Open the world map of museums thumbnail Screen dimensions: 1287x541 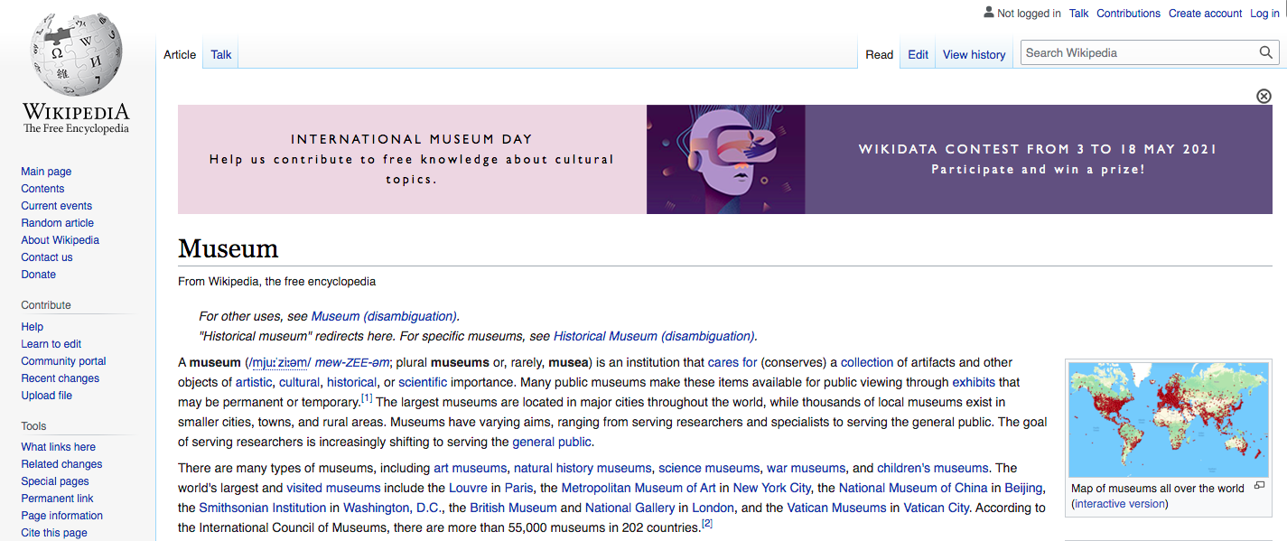[1169, 420]
